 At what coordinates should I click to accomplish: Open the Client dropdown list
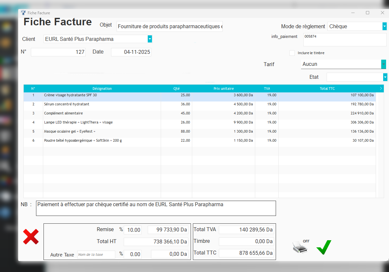pyautogui.click(x=150, y=39)
